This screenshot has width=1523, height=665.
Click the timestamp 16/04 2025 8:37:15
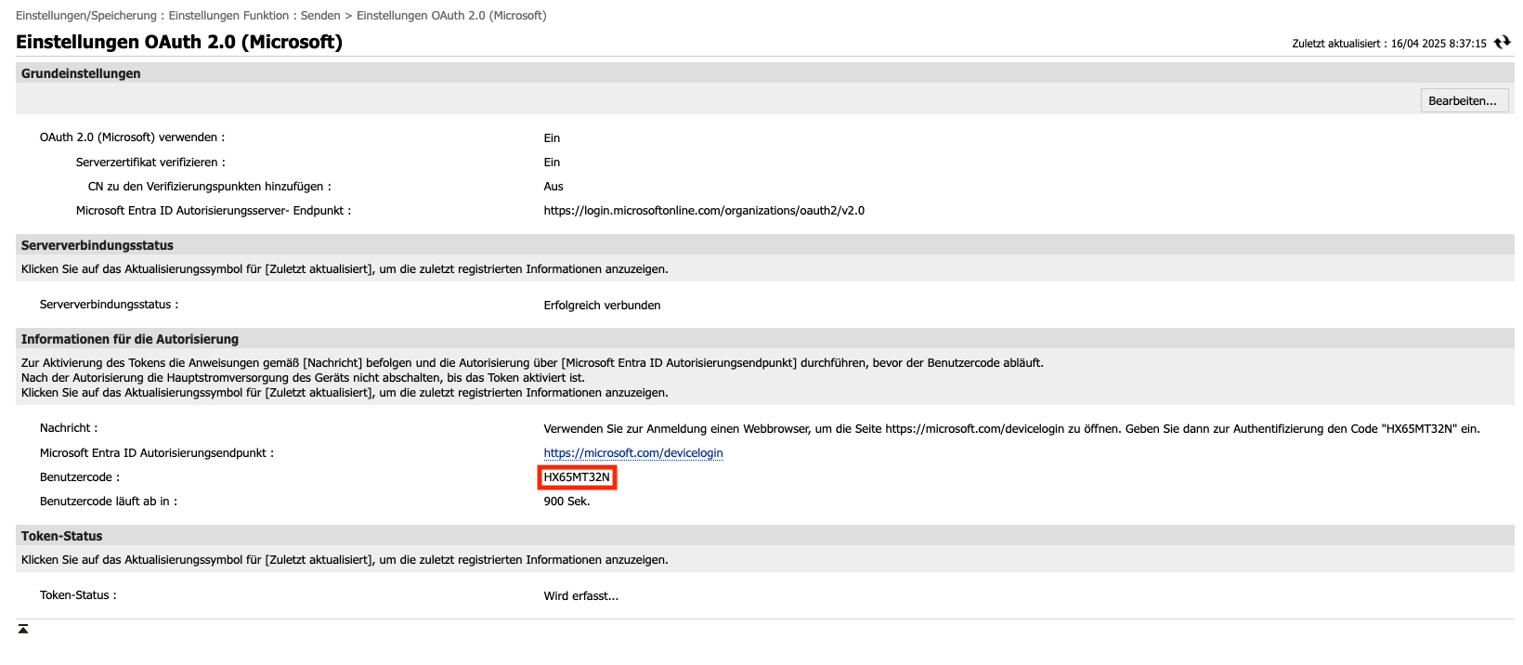pos(1438,44)
